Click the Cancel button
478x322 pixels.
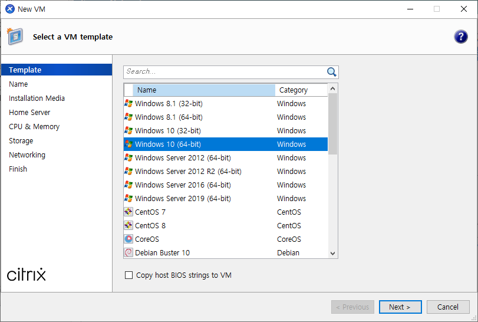(448, 307)
